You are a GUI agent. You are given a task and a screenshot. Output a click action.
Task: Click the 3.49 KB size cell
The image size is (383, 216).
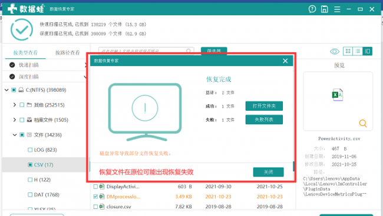[183, 197]
